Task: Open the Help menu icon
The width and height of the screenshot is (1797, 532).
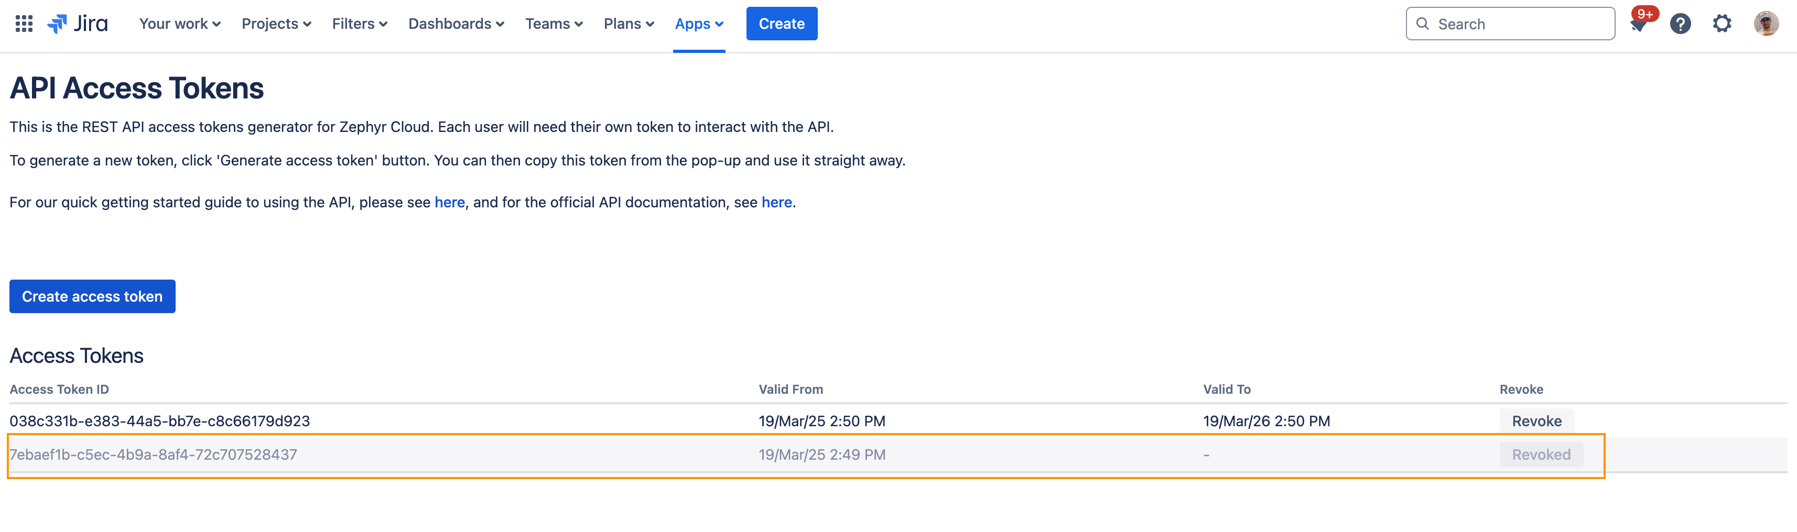Action: coord(1681,23)
